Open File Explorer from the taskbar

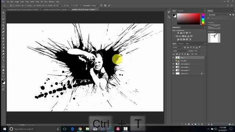click(x=87, y=129)
